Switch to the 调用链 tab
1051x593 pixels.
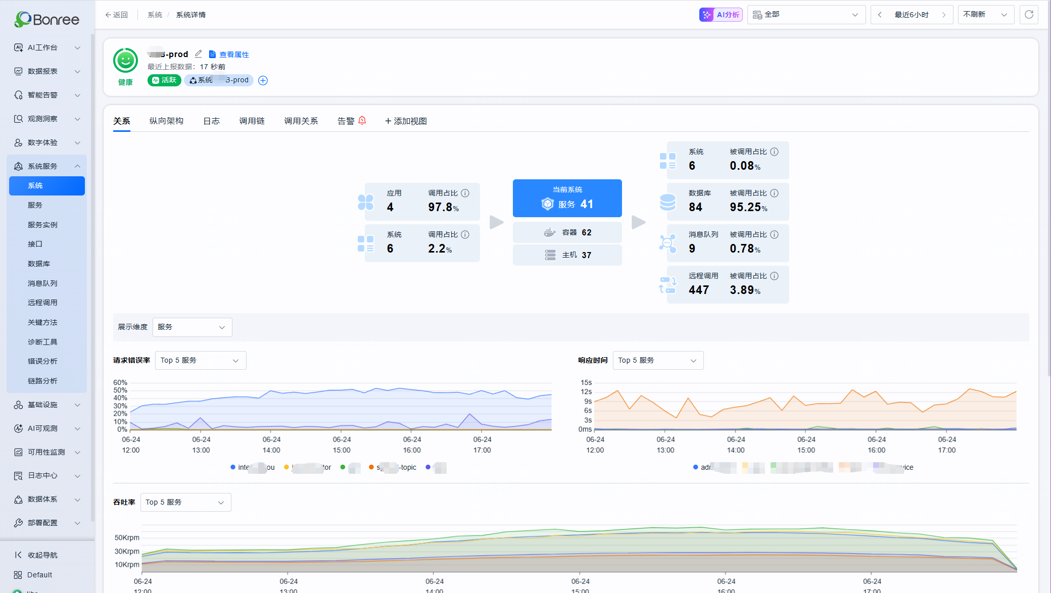coord(252,121)
